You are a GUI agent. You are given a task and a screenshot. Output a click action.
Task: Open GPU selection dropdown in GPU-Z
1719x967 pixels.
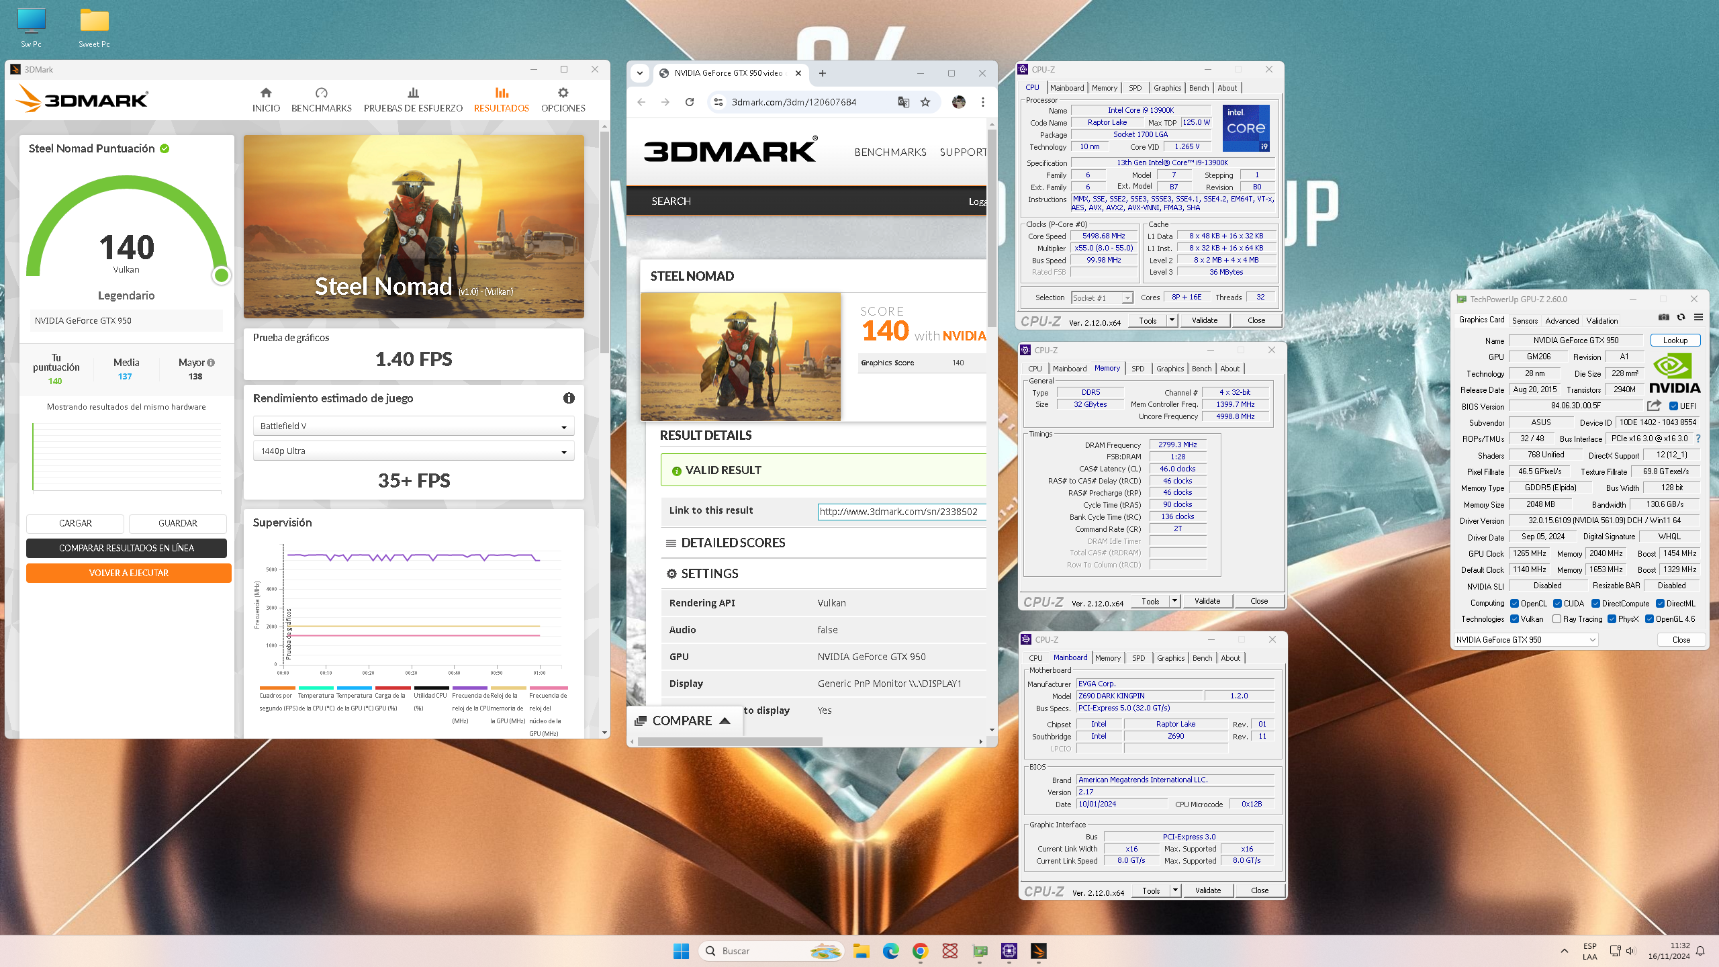(1526, 639)
